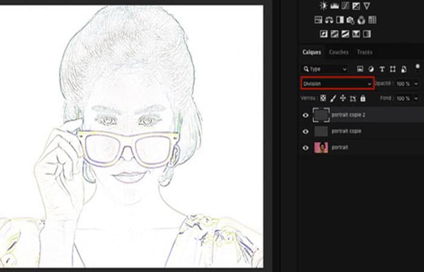Lock transparent pixels (checkerboard icon)
Screen dimensions: 424x272
tap(323, 98)
